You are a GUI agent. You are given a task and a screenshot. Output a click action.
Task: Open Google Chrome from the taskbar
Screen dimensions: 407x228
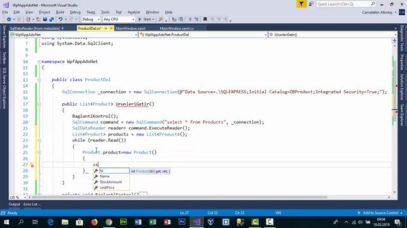109,222
